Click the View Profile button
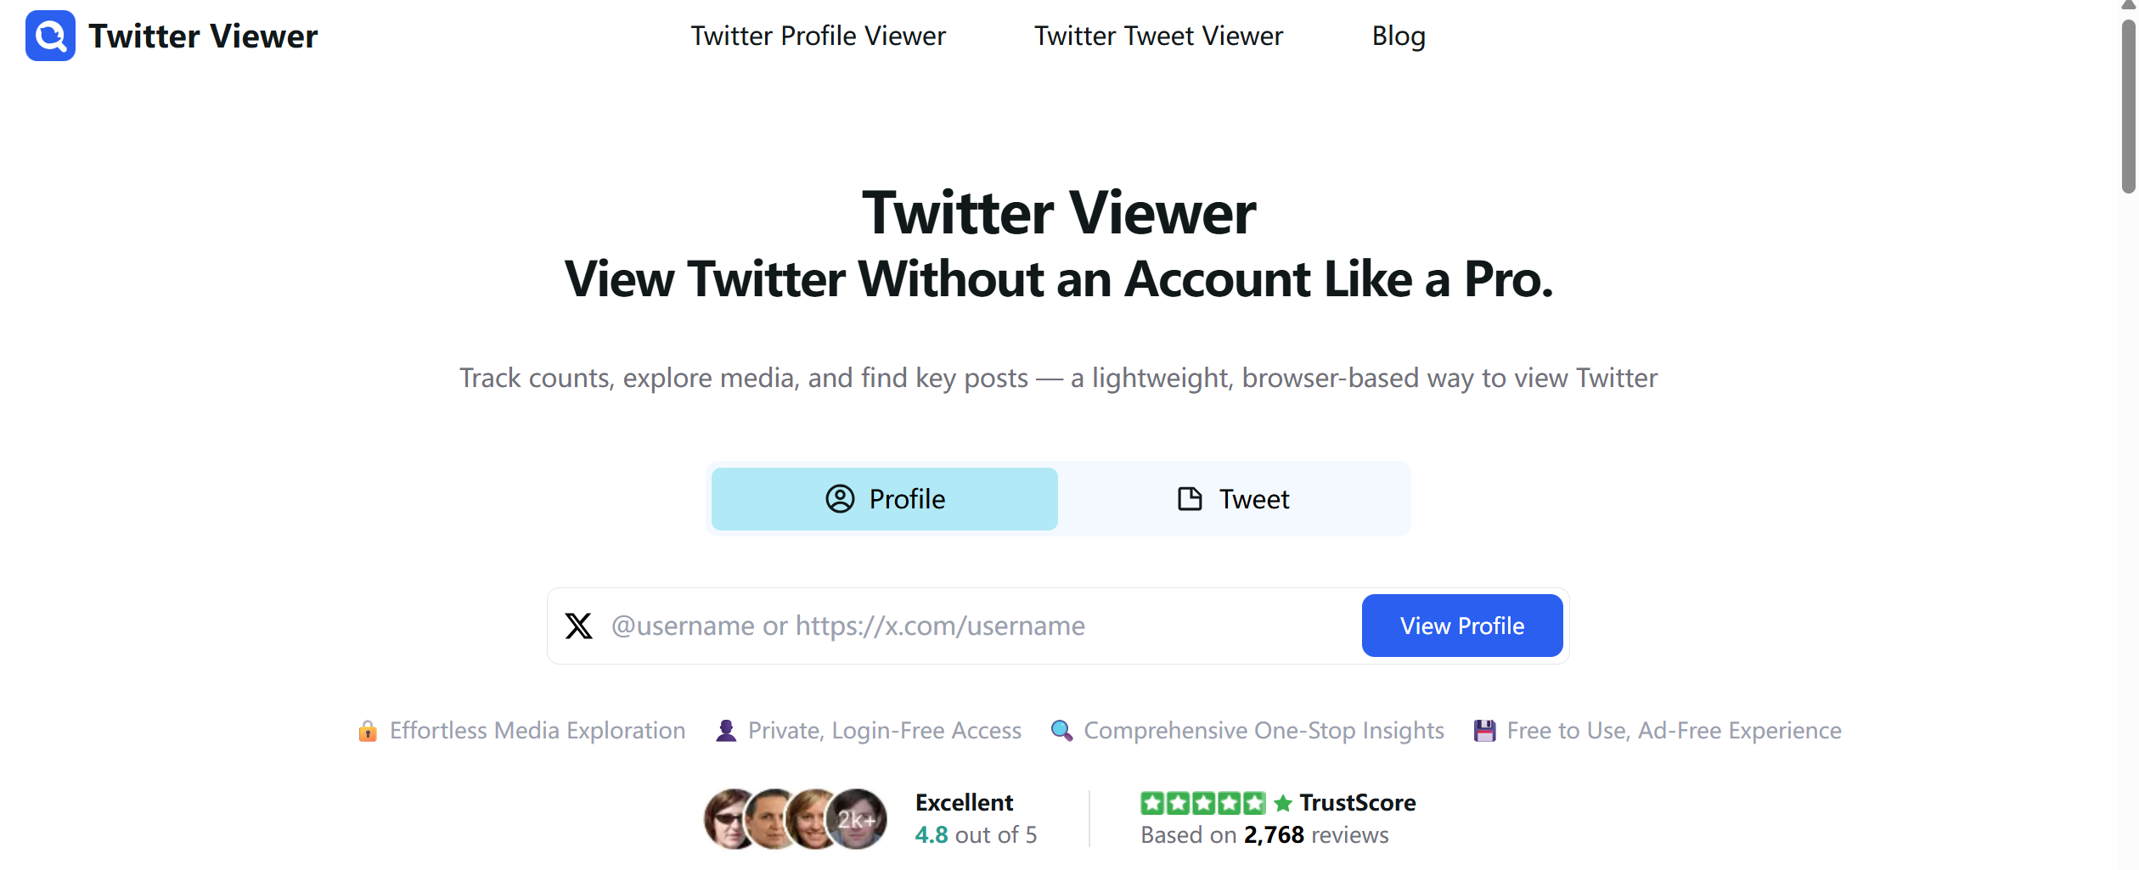The image size is (2139, 870). coord(1462,626)
